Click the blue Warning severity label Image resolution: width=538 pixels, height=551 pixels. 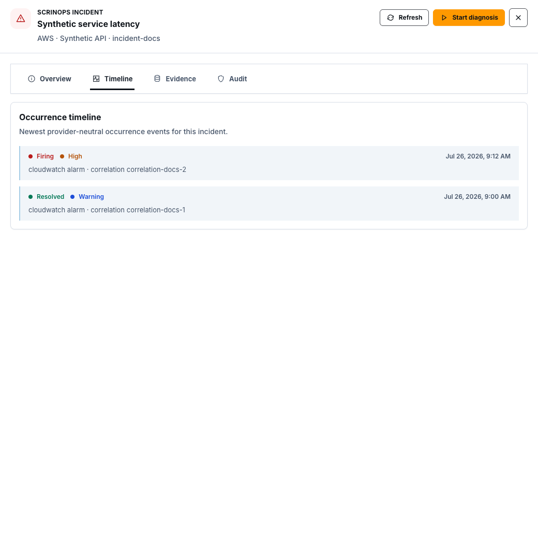click(91, 197)
